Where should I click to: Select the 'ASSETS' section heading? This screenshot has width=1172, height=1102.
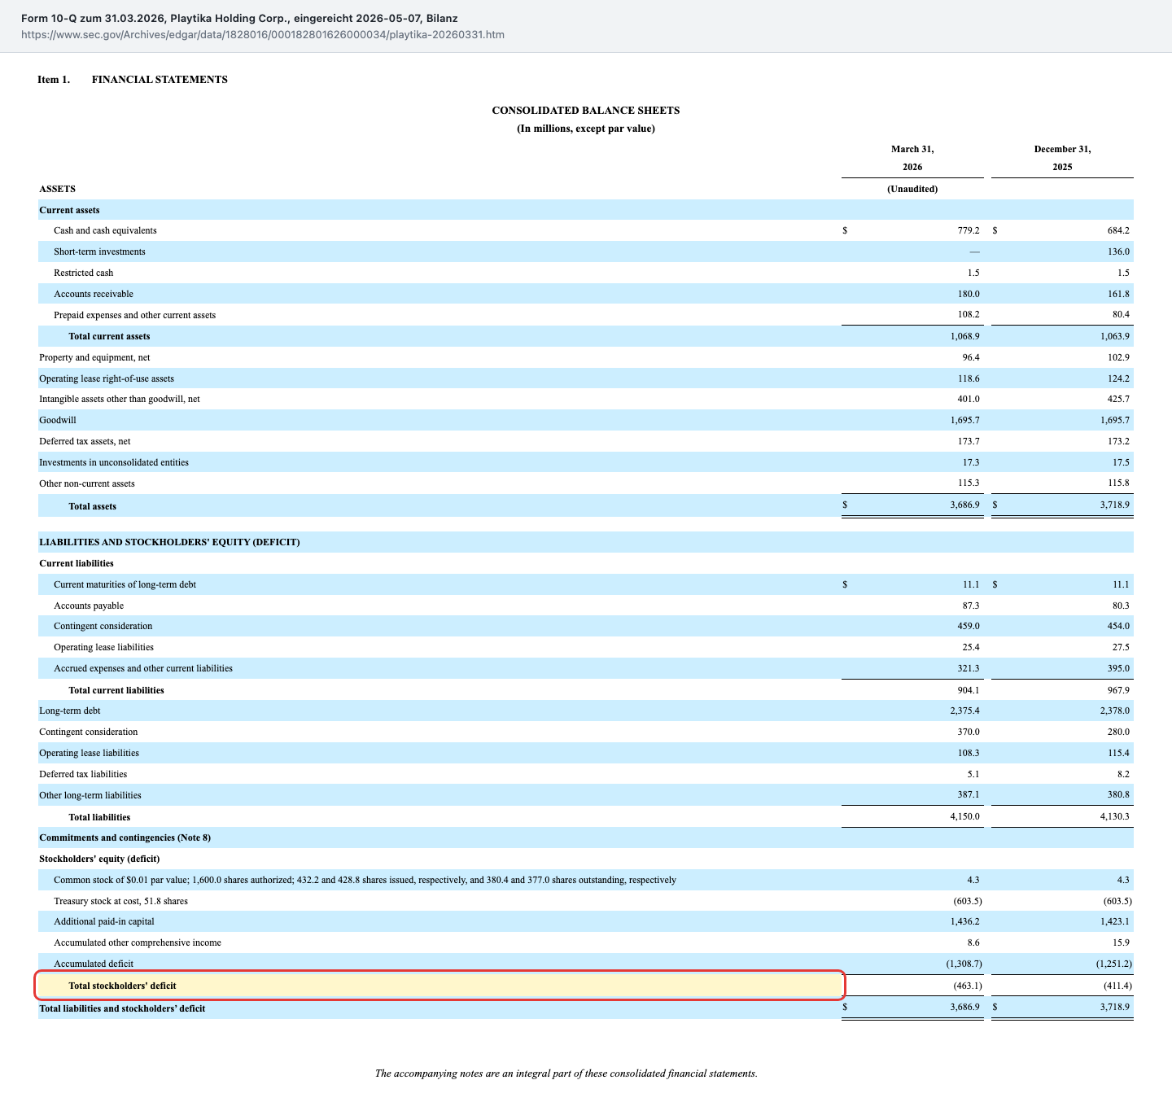click(57, 189)
